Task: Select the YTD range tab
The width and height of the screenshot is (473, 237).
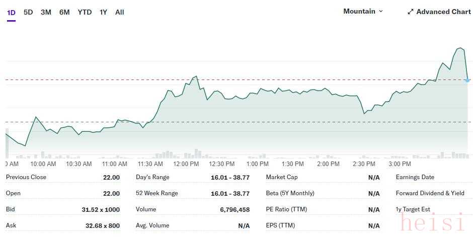Action: tap(85, 12)
